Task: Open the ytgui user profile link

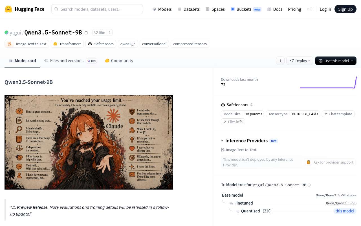Action: pos(15,32)
